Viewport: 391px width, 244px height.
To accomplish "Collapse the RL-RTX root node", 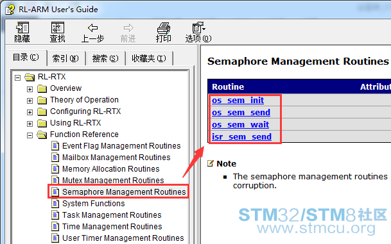I will click(17, 77).
